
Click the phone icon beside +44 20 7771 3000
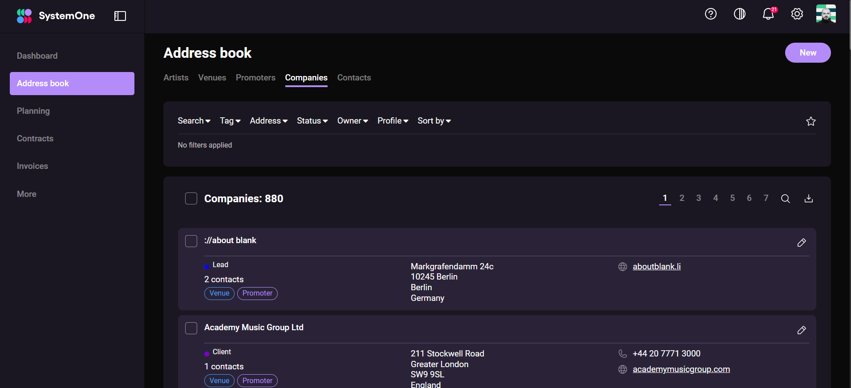(623, 354)
